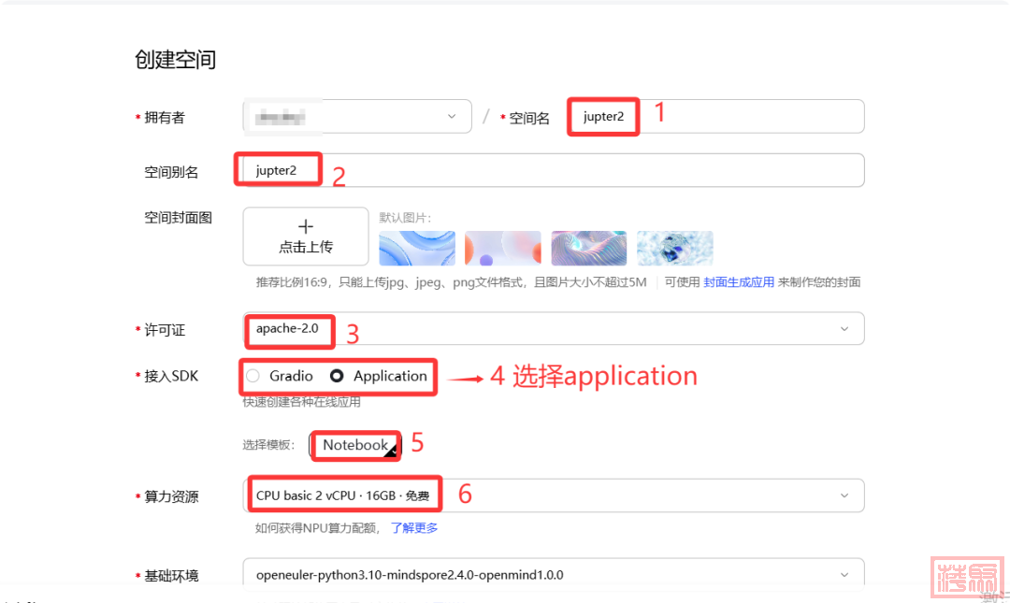Select the blue crystal default cover image
Viewport: 1010px width, 603px height.
(x=674, y=249)
